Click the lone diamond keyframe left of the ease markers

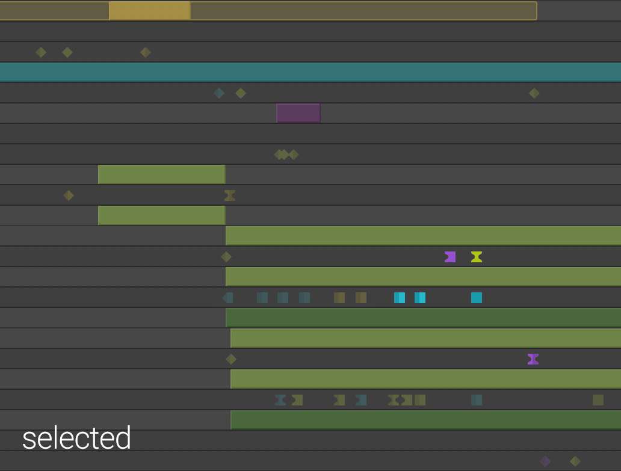tap(226, 256)
